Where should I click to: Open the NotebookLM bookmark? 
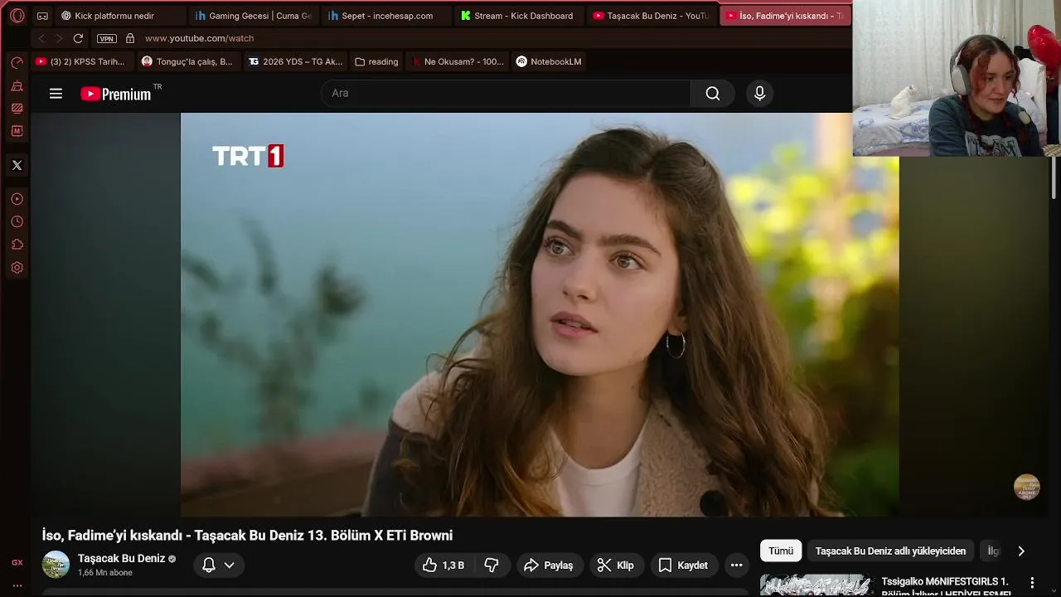549,61
